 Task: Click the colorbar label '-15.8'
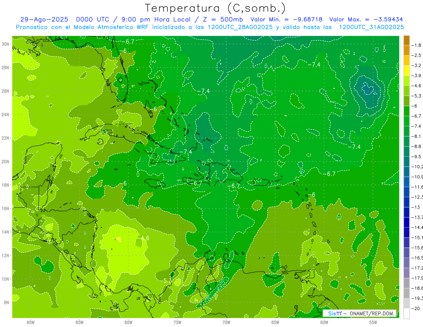point(417,248)
